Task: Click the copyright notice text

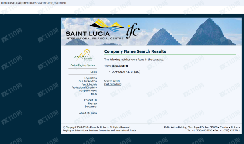Action: tap(97, 127)
